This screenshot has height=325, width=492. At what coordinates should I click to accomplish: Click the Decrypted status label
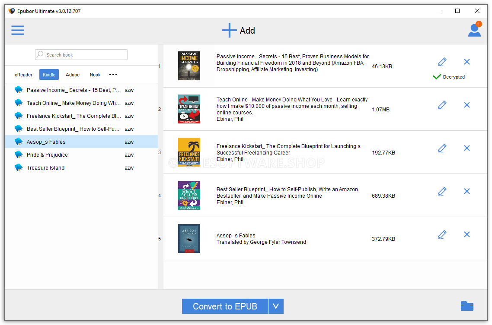click(x=454, y=77)
